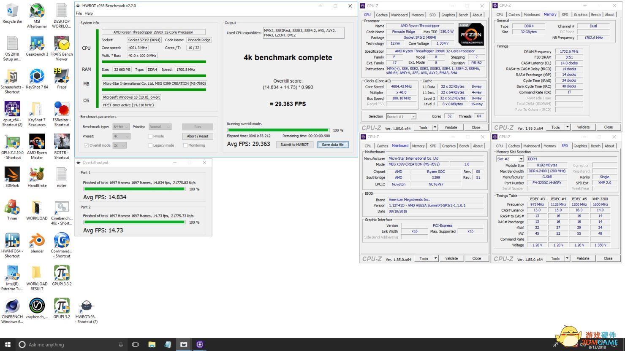Image resolution: width=625 pixels, height=351 pixels.
Task: Click Submit to HWBOT button
Action: (x=294, y=145)
